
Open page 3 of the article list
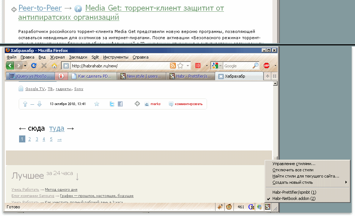point(36,139)
